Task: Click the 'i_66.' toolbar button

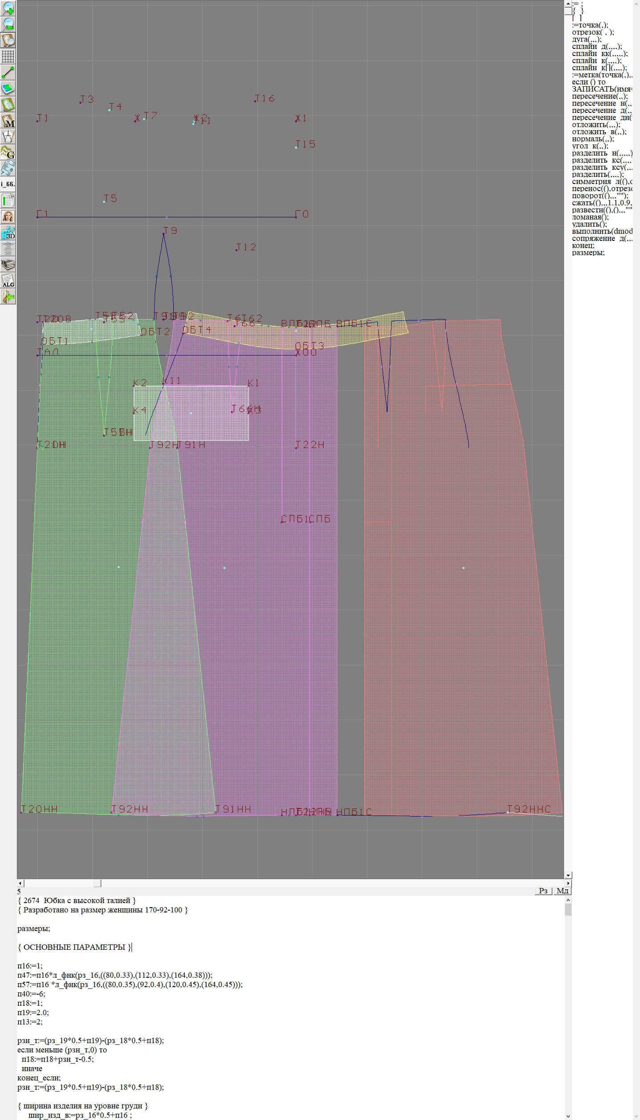Action: point(8,184)
